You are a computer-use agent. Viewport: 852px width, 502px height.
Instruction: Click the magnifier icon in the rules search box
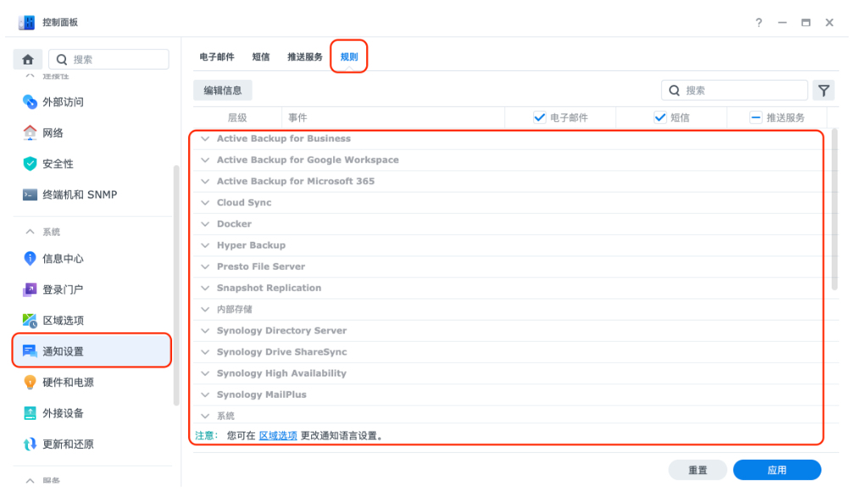pos(674,90)
